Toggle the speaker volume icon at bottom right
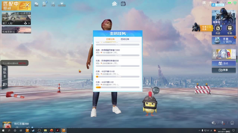 (214, 123)
